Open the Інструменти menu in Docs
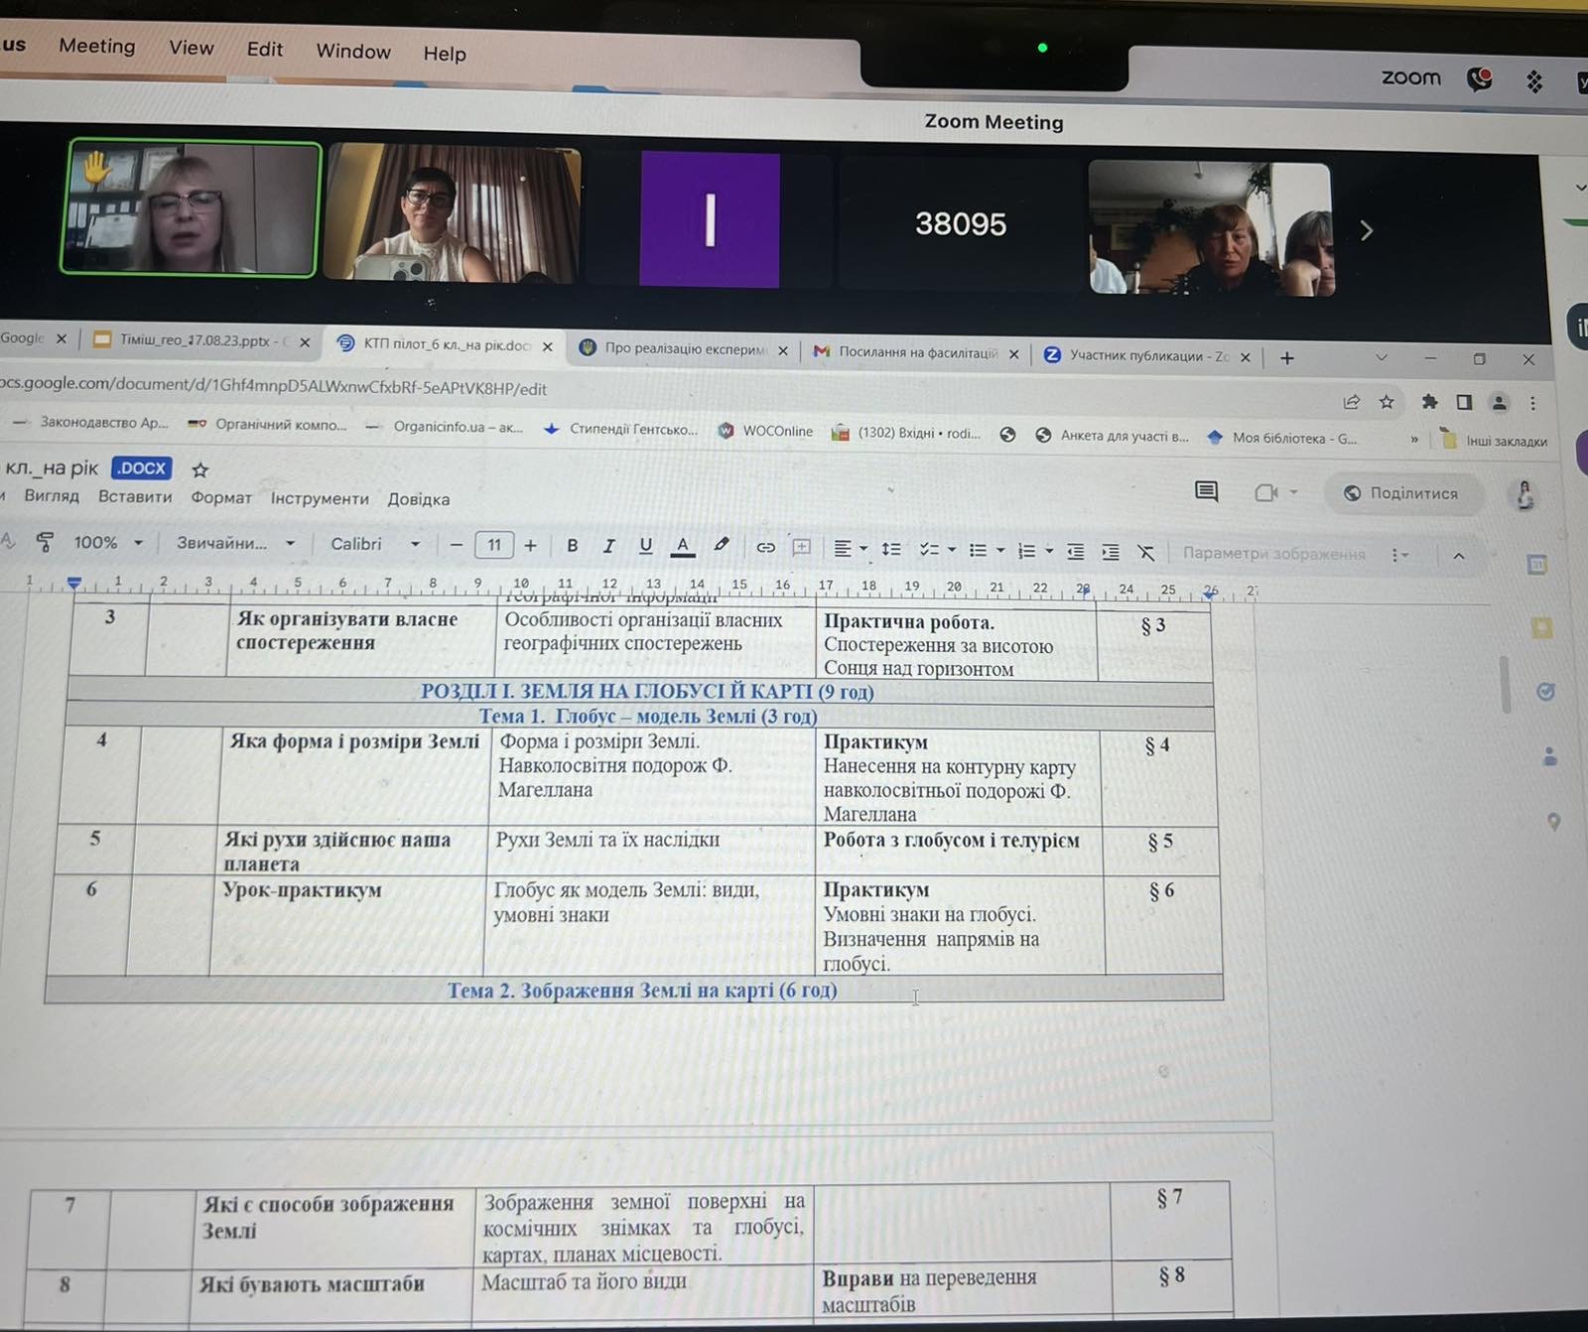1588x1332 pixels. [320, 499]
